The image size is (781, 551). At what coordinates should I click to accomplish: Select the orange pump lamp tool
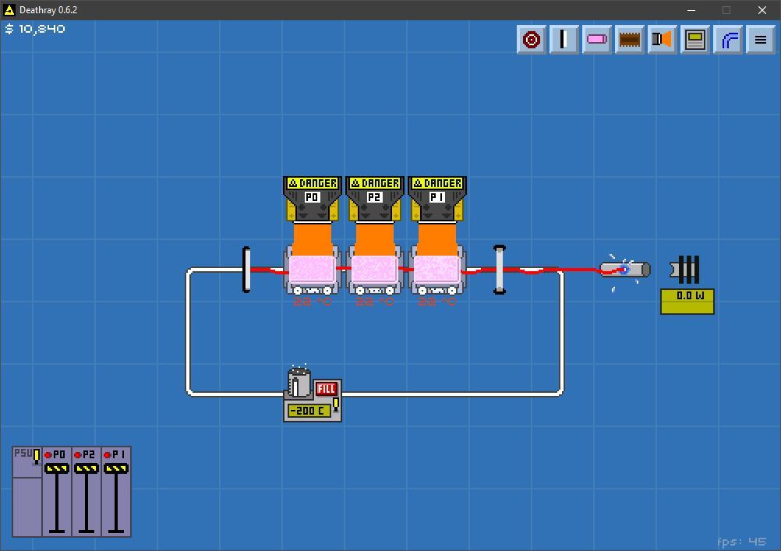(x=663, y=40)
